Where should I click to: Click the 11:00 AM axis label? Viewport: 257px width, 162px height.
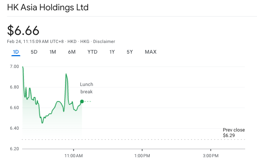tap(74, 155)
